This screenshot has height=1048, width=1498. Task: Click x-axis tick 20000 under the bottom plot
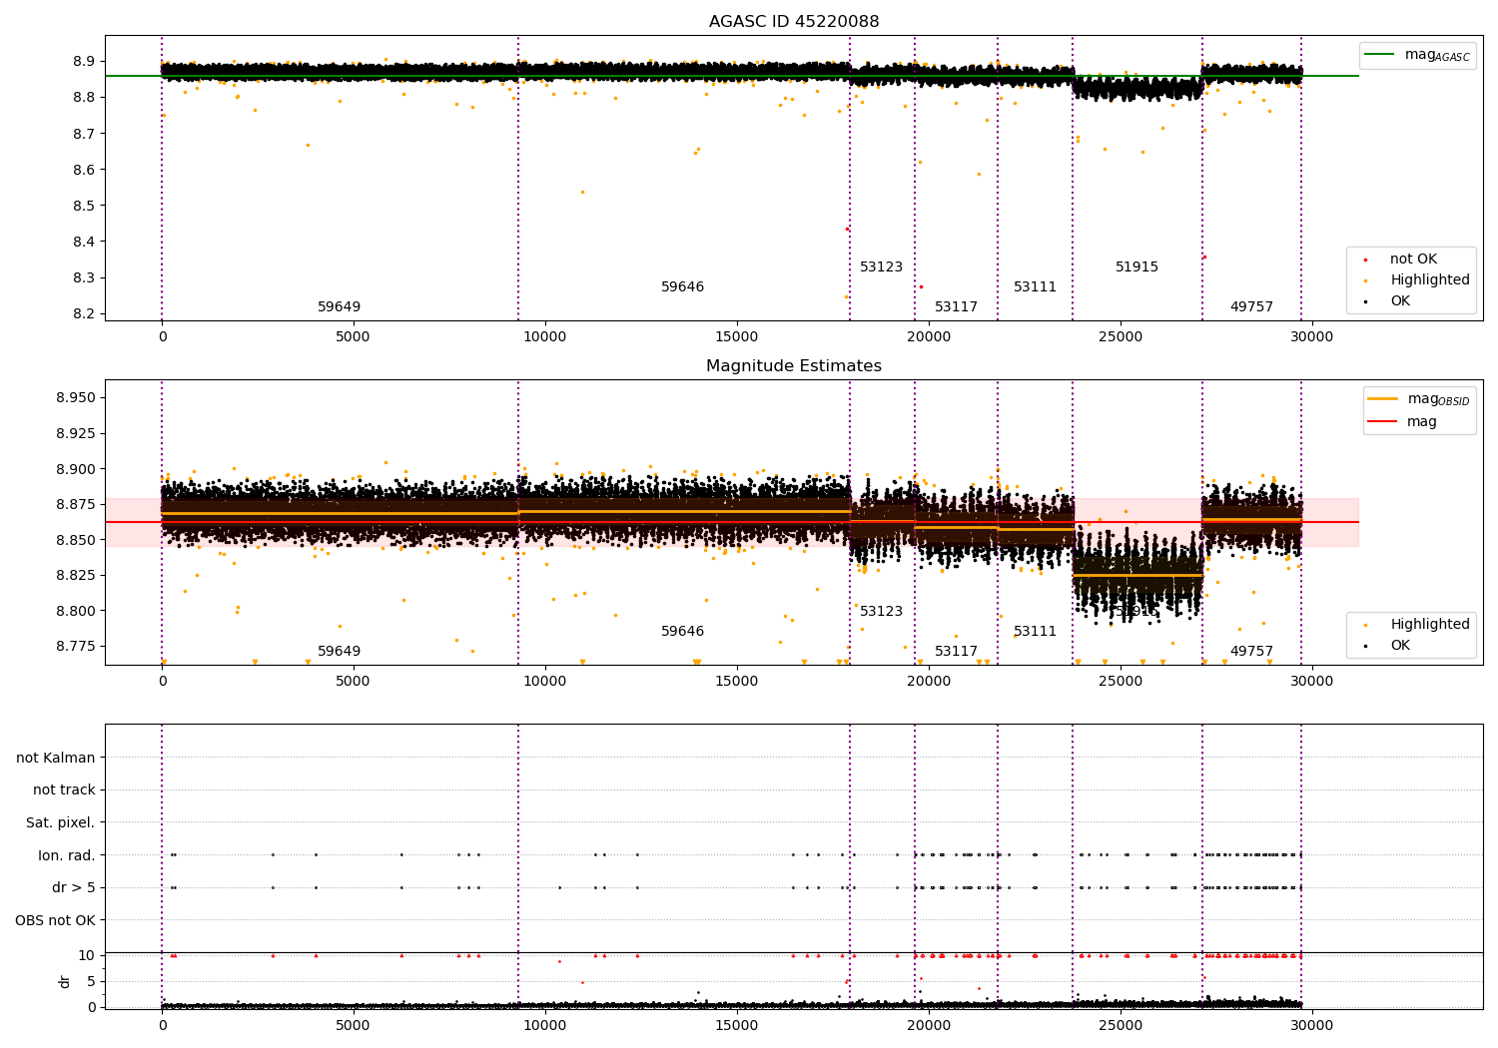929,1026
